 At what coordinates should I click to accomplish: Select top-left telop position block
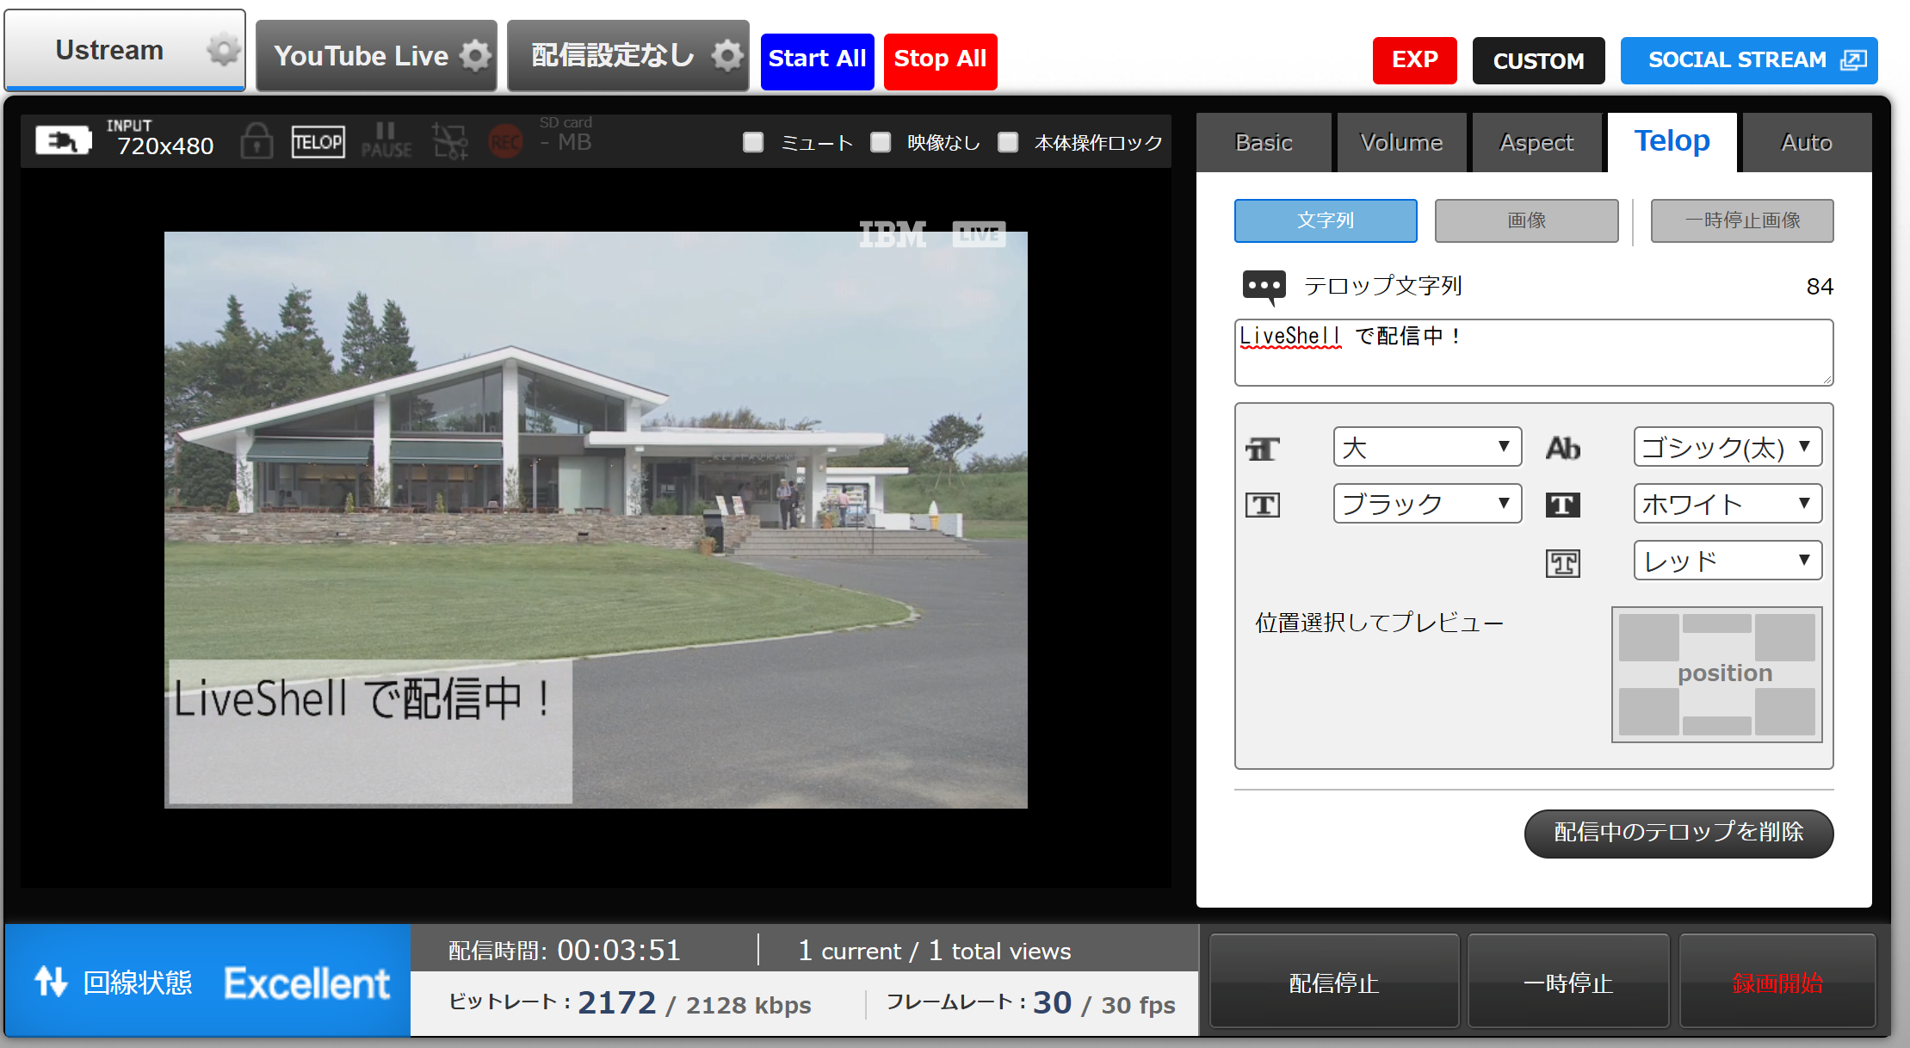(1648, 637)
